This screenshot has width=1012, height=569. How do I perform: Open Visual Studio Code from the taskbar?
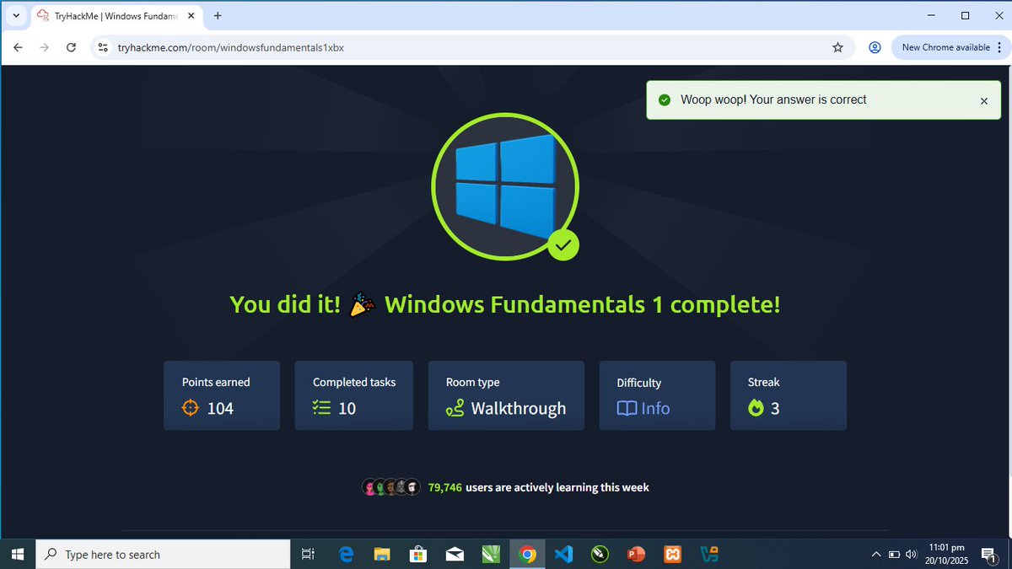[x=563, y=554]
